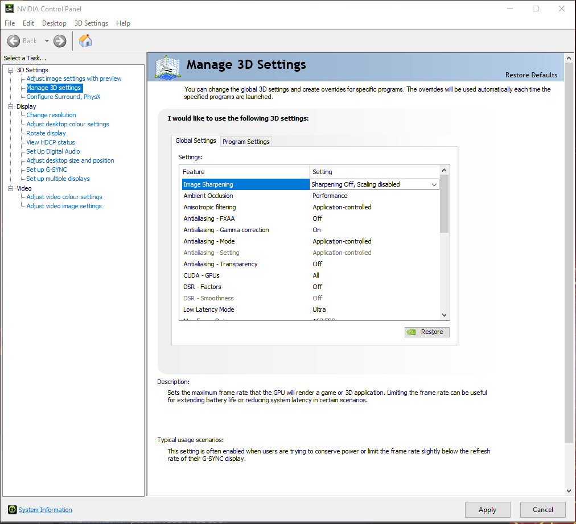Click the Restore Defaults link

(x=531, y=75)
